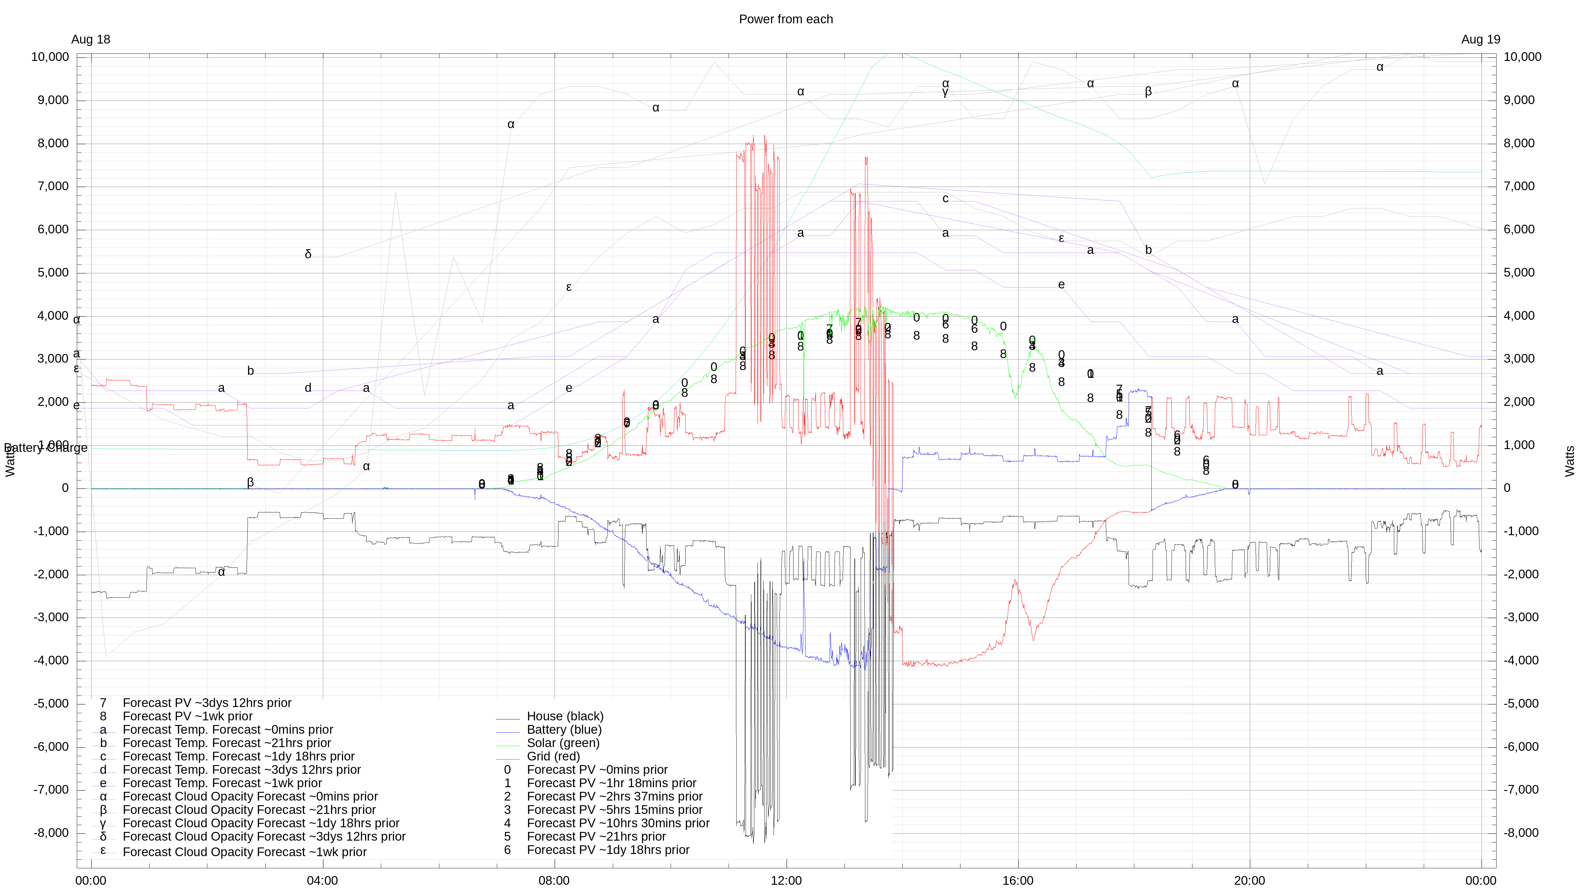Image resolution: width=1592 pixels, height=895 pixels.
Task: Click legend 'Forecast Temp. Forecast ~0mins prior'
Action: click(x=228, y=729)
